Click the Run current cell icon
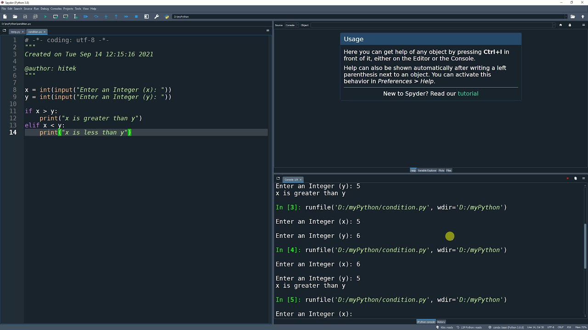 pyautogui.click(x=55, y=16)
